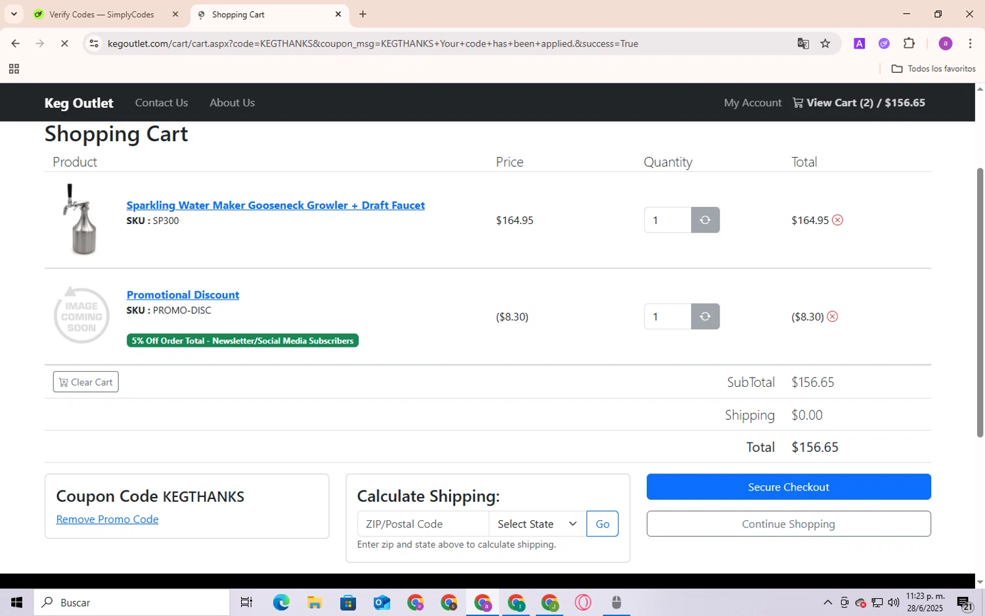Click Go to calculate shipping
Screen dimensions: 985x616
coord(602,524)
